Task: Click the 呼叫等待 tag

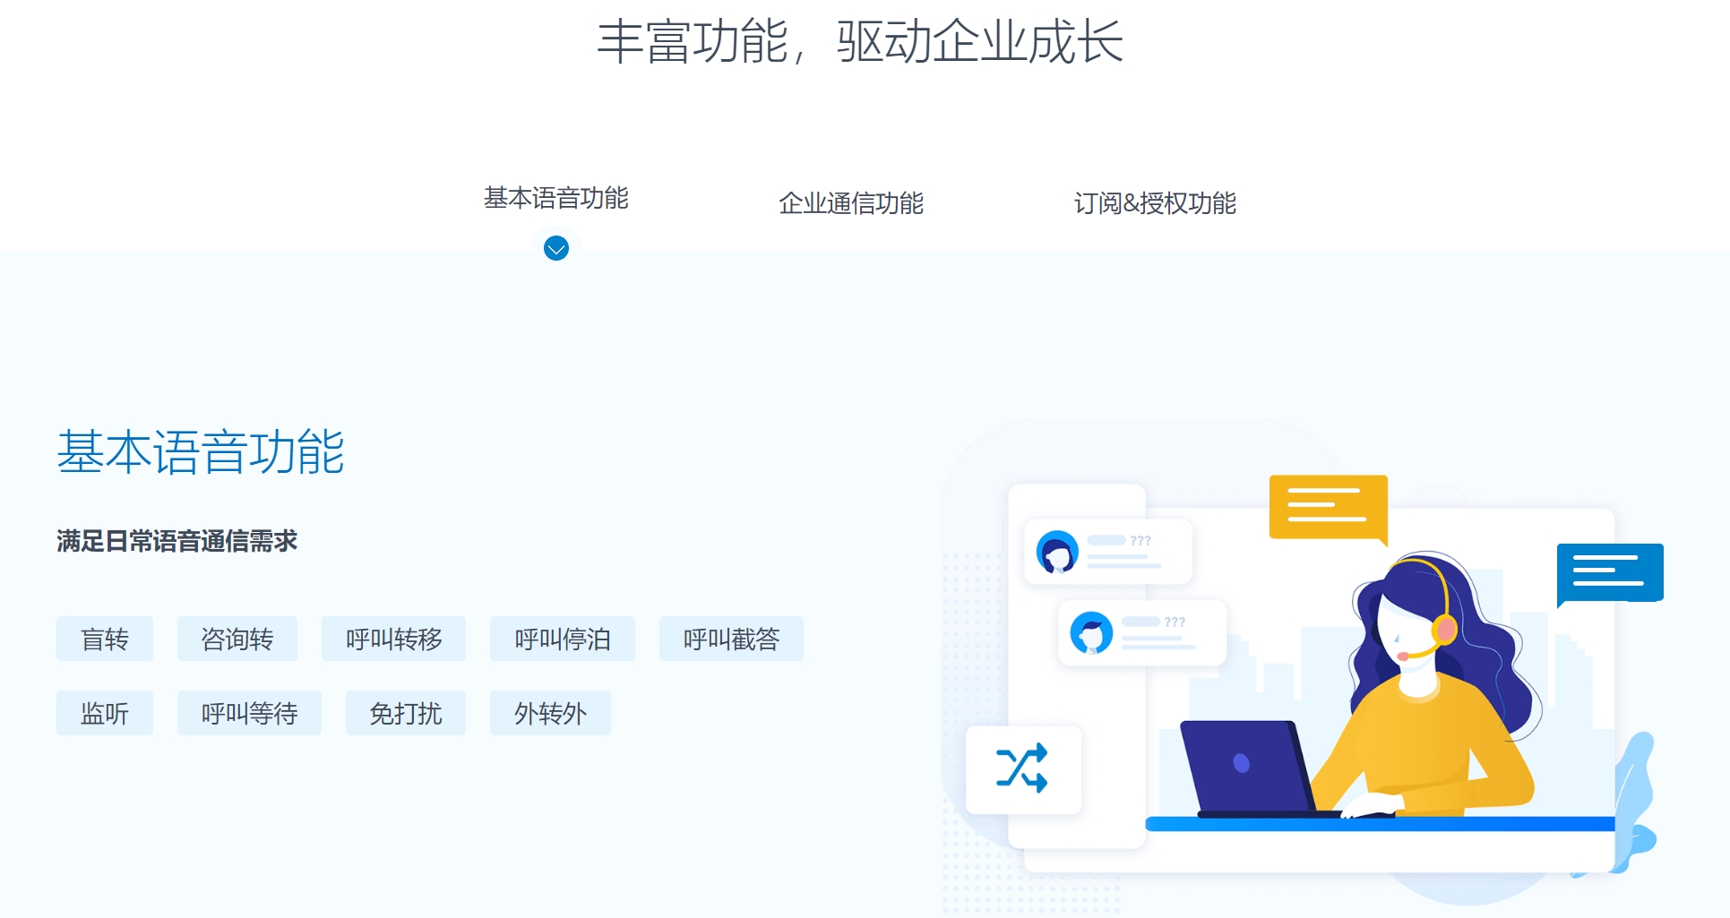Action: coord(249,713)
